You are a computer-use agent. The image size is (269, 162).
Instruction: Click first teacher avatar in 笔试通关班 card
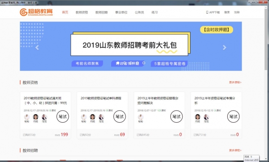(x=27, y=117)
